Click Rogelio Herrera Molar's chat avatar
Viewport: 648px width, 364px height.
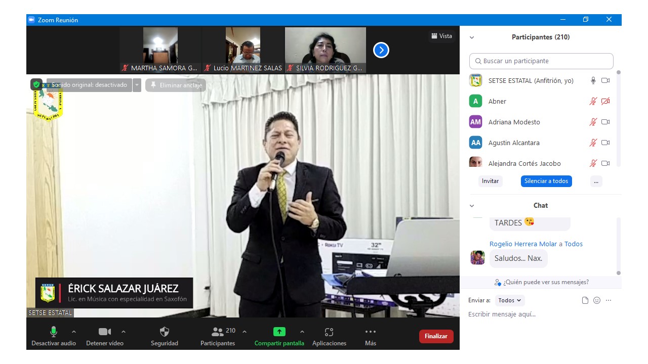(x=477, y=257)
